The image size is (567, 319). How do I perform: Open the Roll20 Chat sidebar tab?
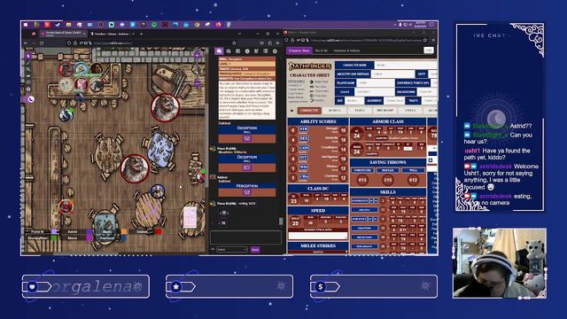(219, 51)
